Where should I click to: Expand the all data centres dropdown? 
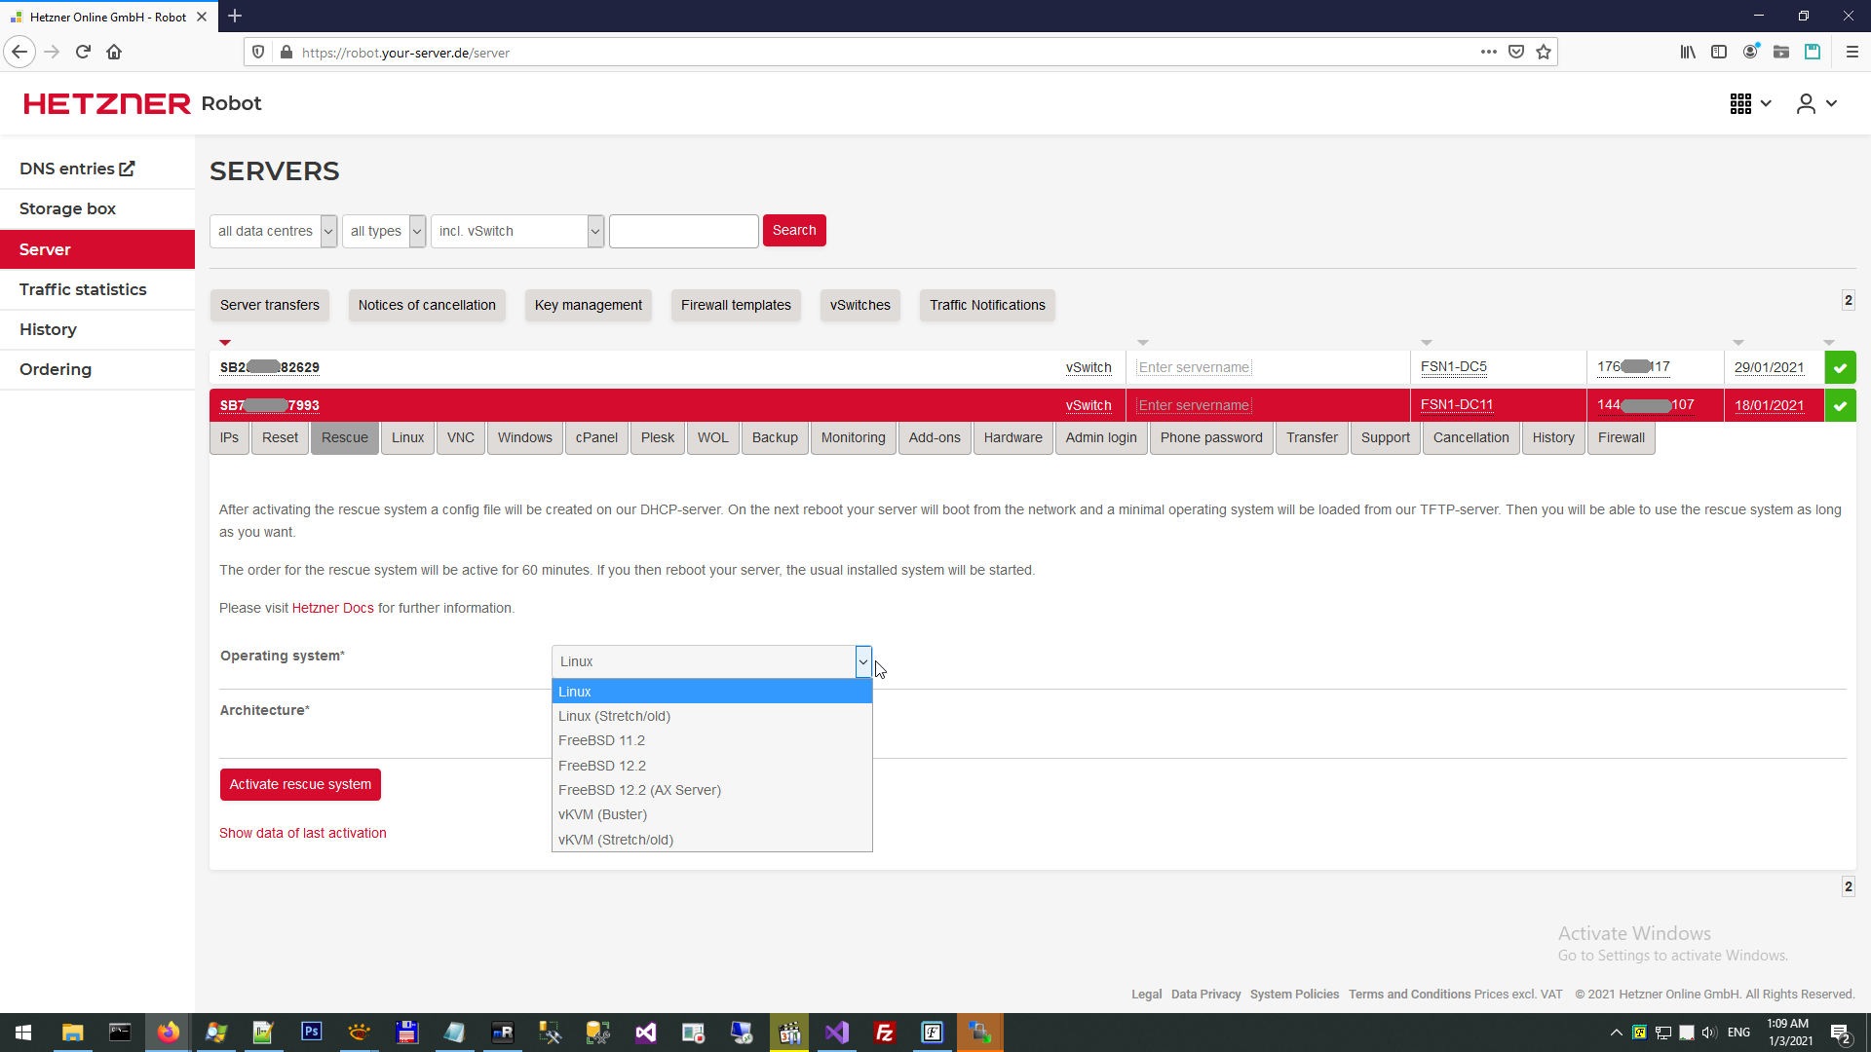(x=273, y=231)
